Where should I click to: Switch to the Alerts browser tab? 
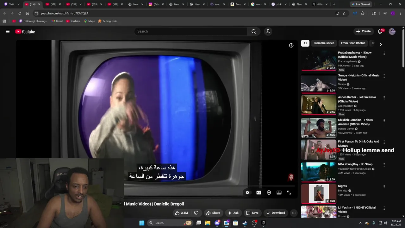click(x=217, y=4)
